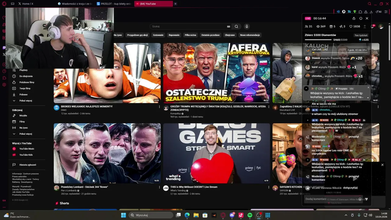Click the lock icon in the LIVE overlay
The width and height of the screenshot is (391, 220).
coord(354,18)
